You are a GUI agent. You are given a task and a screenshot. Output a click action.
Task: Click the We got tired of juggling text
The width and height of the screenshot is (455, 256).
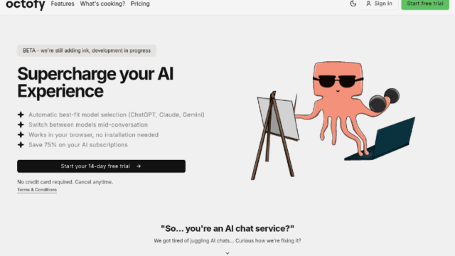[x=227, y=240]
